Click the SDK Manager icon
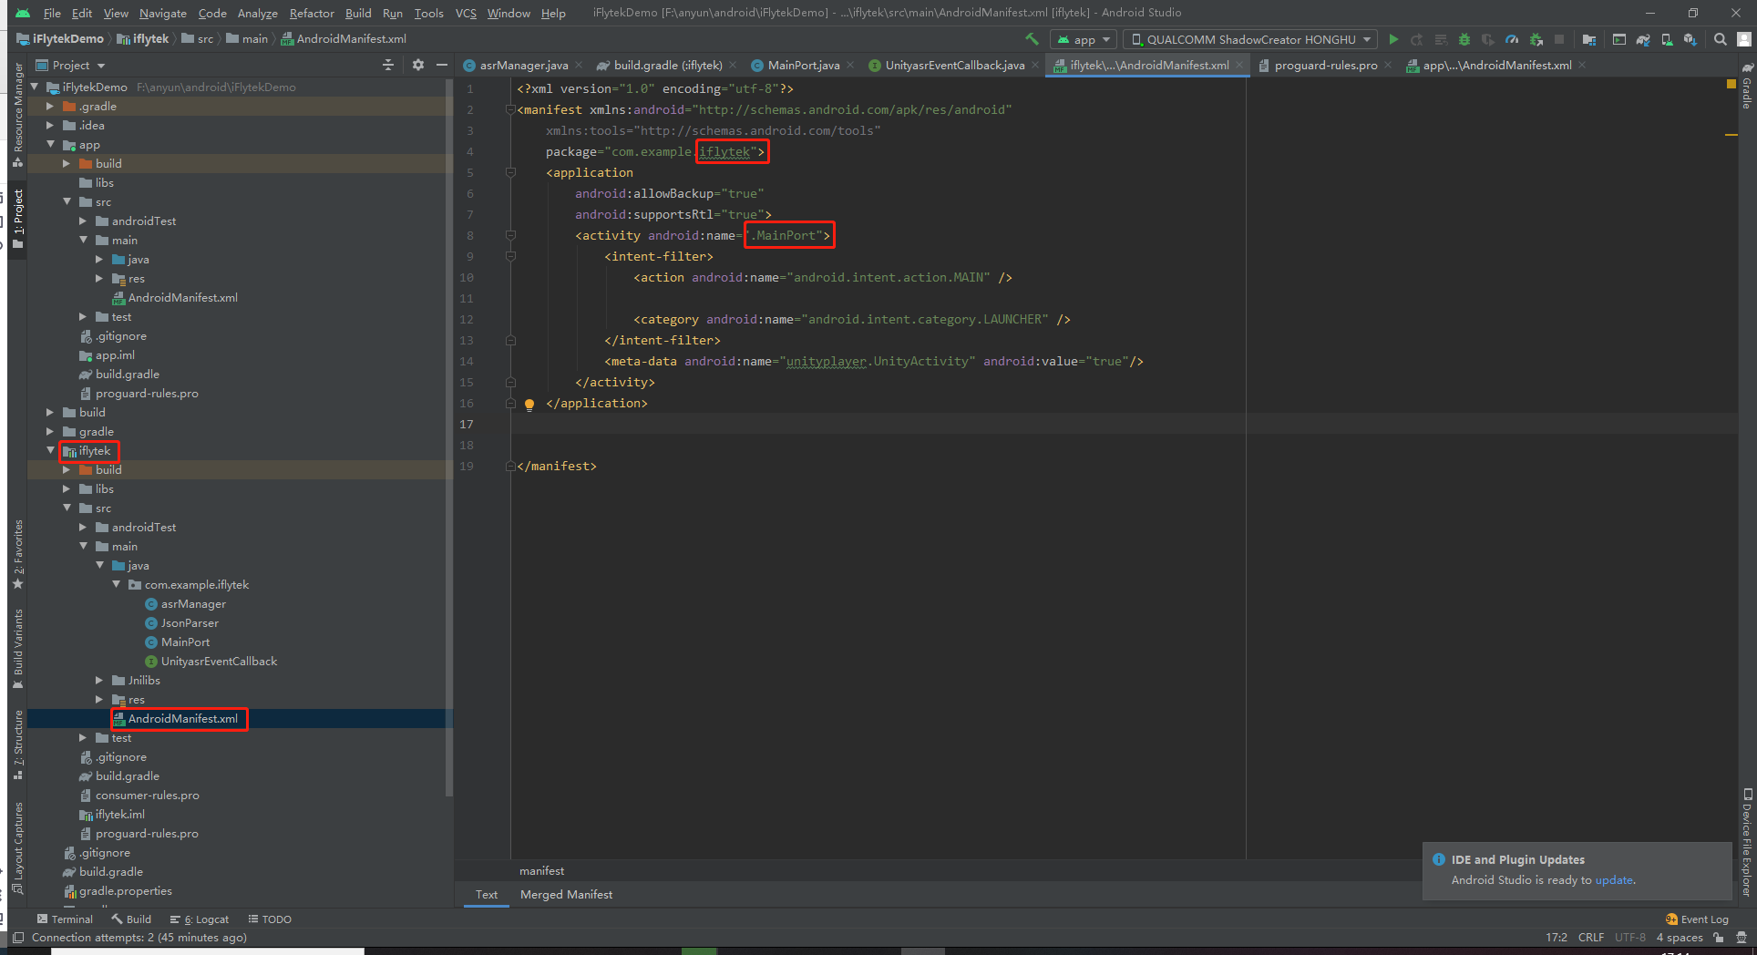Image resolution: width=1757 pixels, height=955 pixels. (x=1690, y=39)
